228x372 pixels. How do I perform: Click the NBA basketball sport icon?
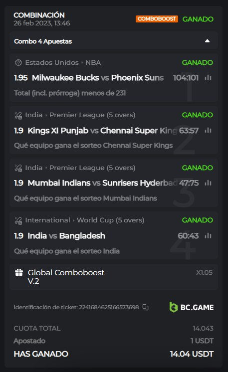pyautogui.click(x=18, y=63)
